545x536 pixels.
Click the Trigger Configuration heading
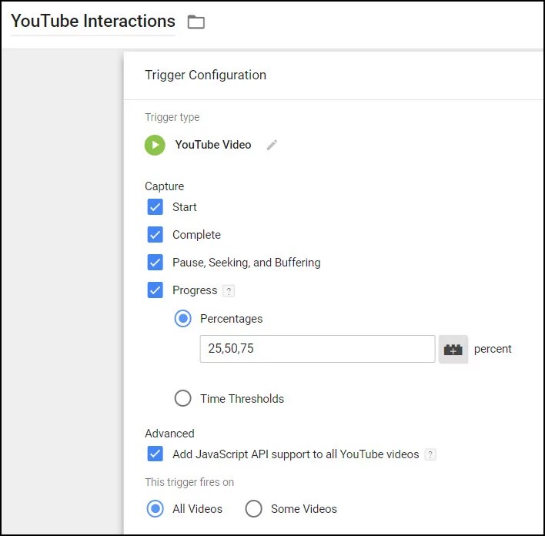click(206, 75)
